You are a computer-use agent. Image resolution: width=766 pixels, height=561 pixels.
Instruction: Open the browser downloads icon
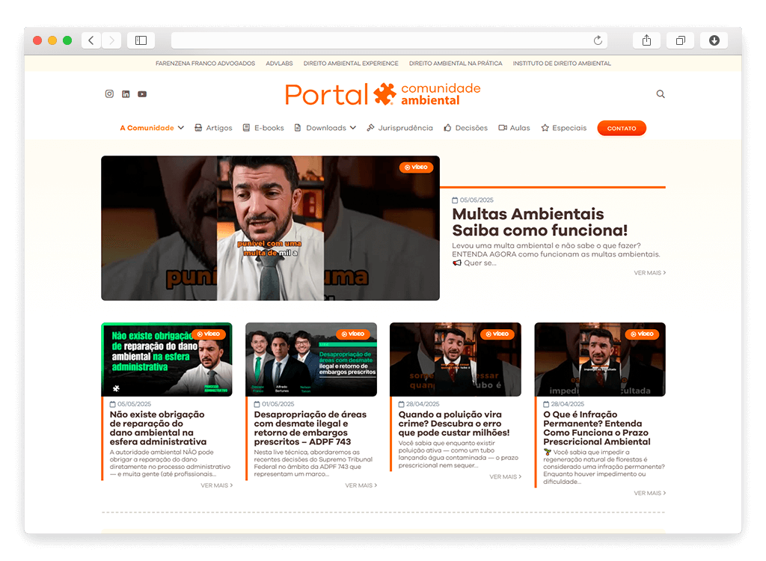click(714, 40)
